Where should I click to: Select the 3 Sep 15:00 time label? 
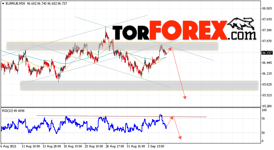(156, 146)
